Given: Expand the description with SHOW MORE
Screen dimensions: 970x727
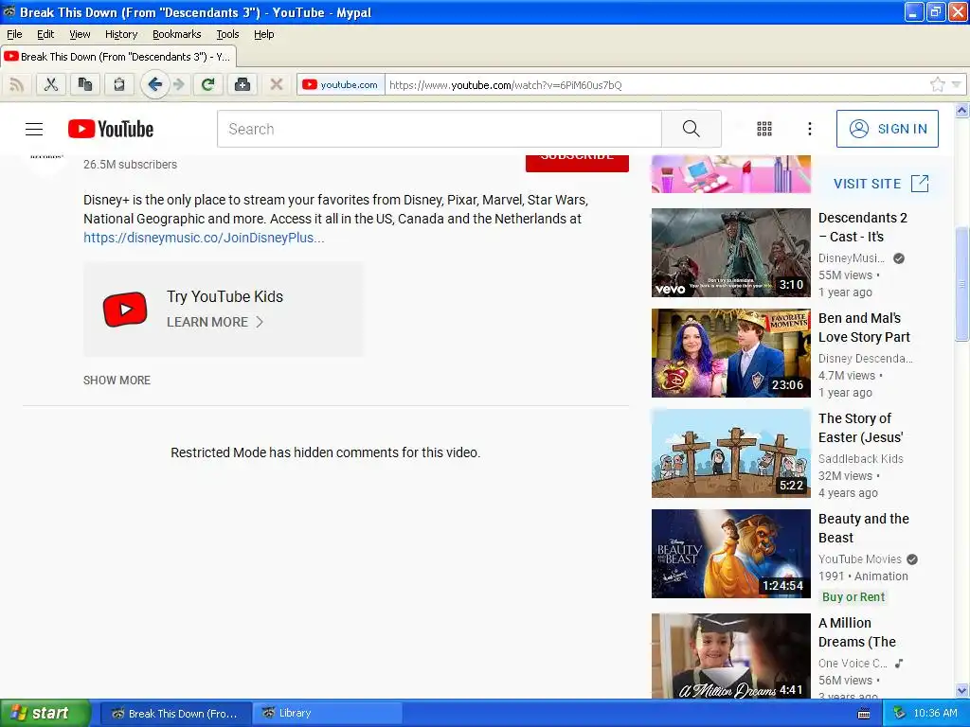Looking at the screenshot, I should coord(117,381).
